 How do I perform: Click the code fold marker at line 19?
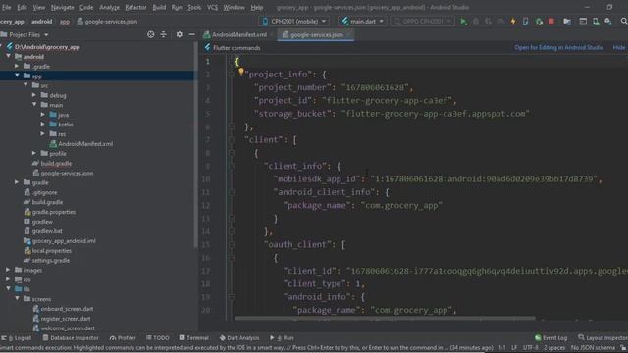(x=232, y=297)
